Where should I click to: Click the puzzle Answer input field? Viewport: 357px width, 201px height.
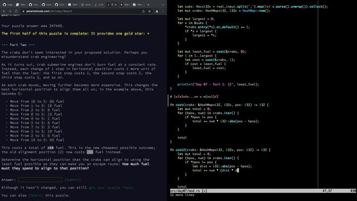coord(40,180)
